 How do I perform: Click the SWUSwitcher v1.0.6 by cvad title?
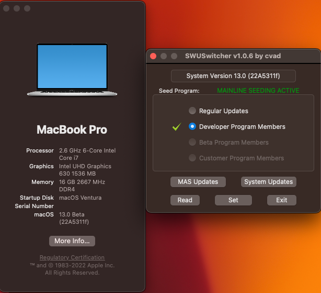point(233,56)
